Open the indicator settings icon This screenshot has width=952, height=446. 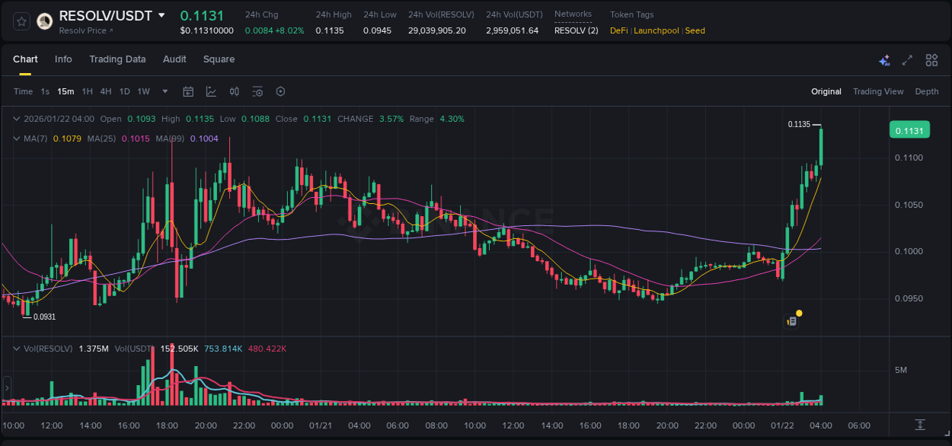pos(257,91)
